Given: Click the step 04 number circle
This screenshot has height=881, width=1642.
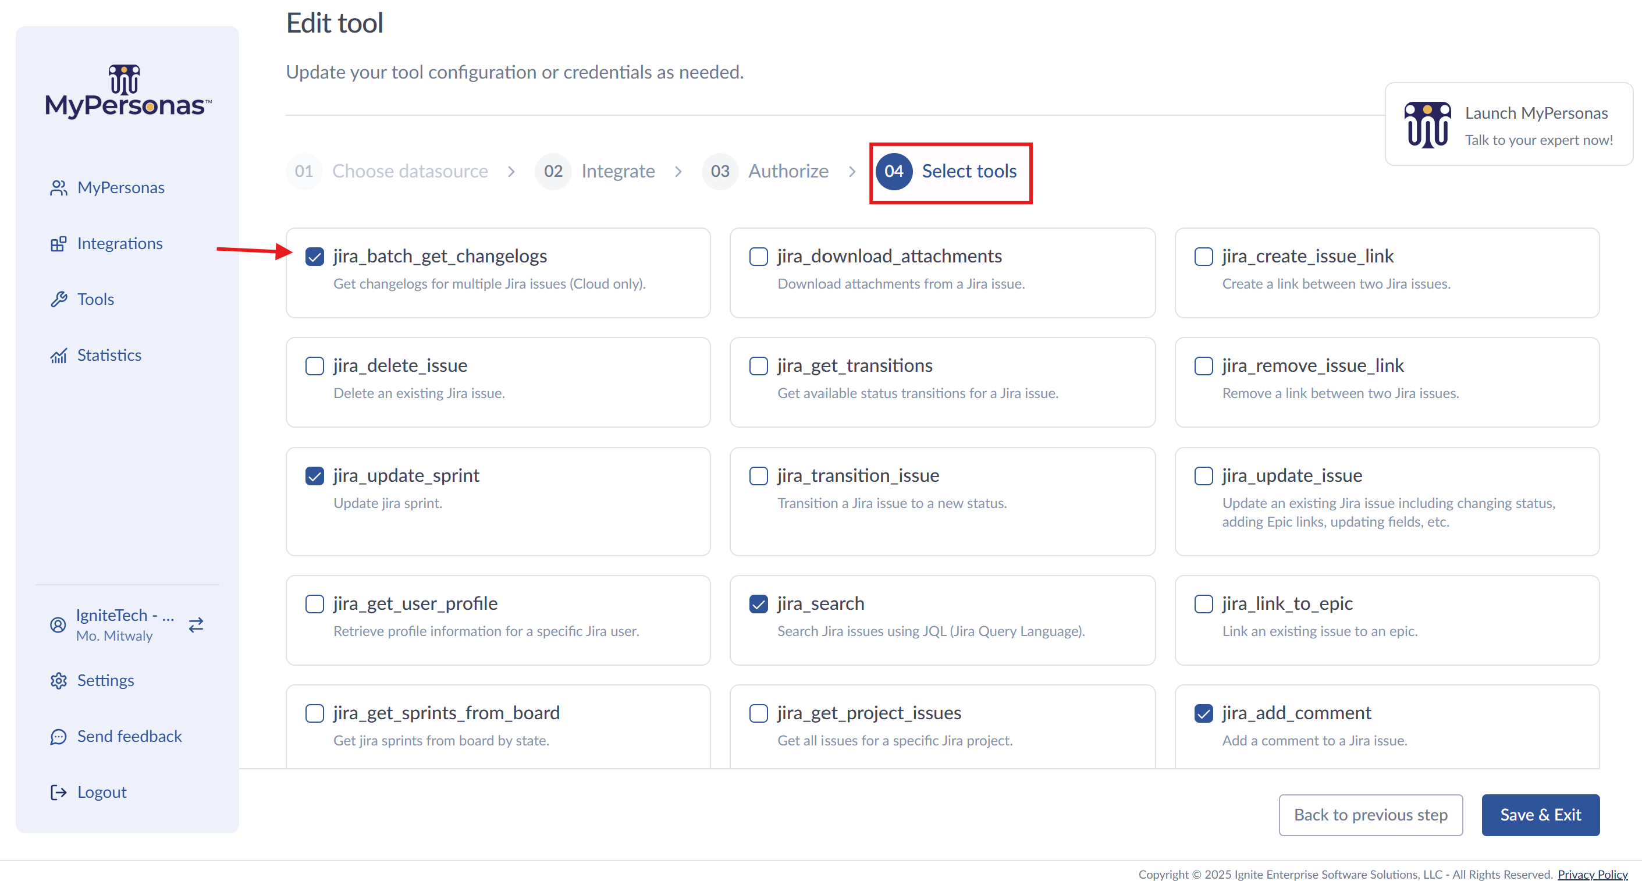Looking at the screenshot, I should pos(894,171).
